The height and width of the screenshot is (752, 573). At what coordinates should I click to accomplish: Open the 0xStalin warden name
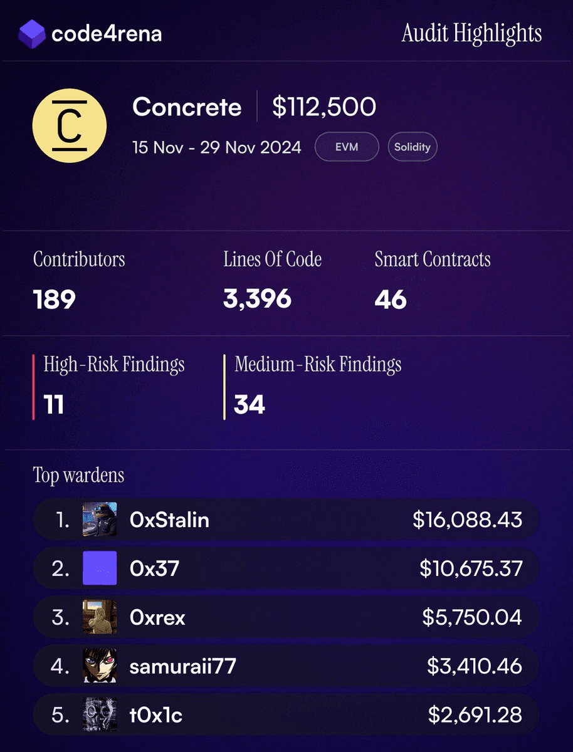point(169,520)
